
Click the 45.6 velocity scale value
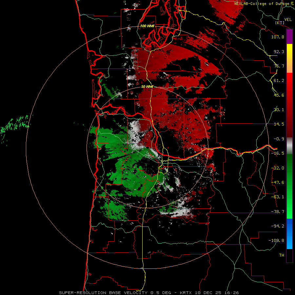(279, 95)
